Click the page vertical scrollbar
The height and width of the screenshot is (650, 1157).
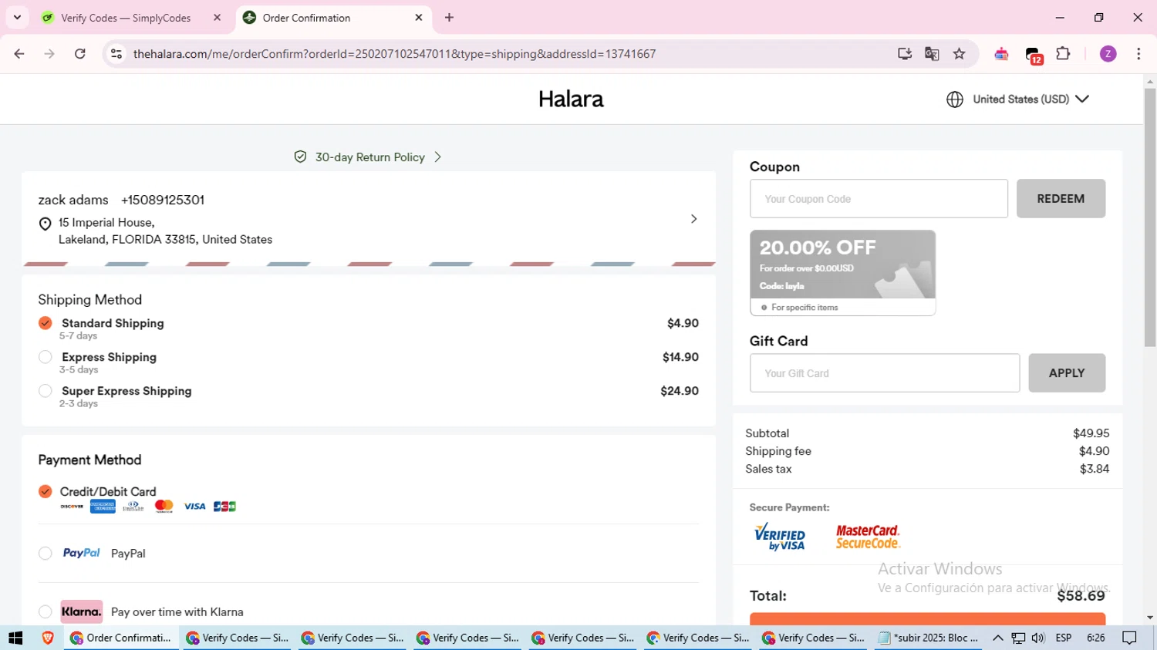click(1150, 217)
